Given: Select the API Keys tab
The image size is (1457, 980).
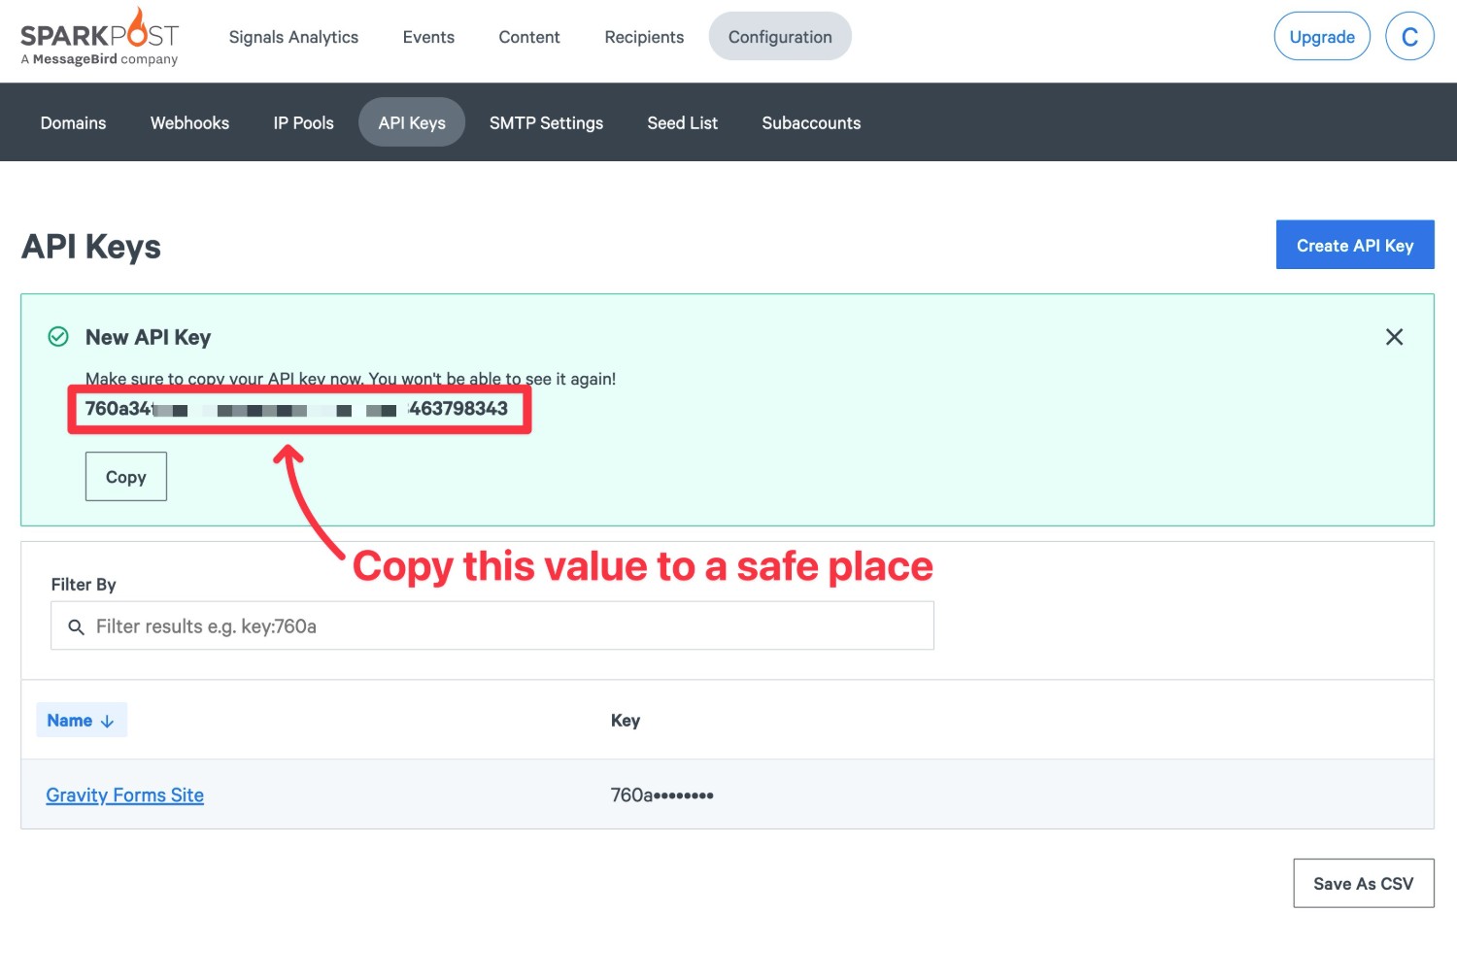Looking at the screenshot, I should pos(412,123).
